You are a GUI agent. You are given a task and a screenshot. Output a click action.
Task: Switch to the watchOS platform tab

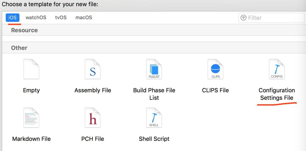[x=36, y=17]
